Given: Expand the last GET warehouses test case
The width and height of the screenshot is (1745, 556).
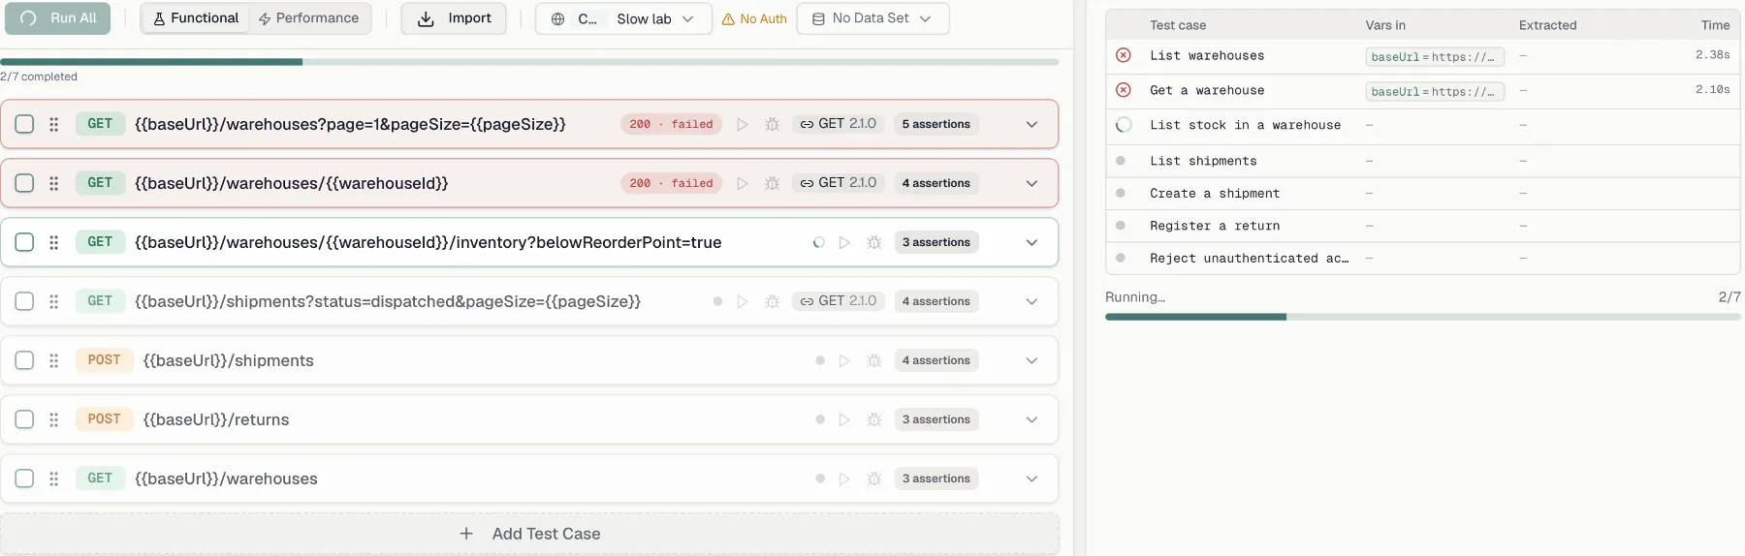Looking at the screenshot, I should point(1031,479).
